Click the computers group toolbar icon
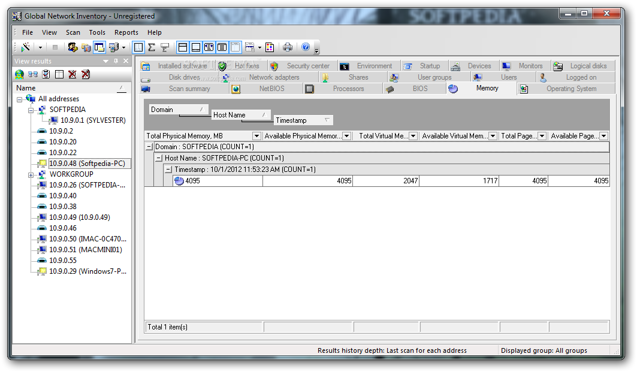The height and width of the screenshot is (372, 637). click(114, 47)
